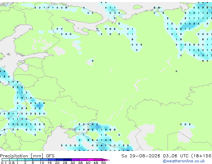The height and width of the screenshot is (164, 212).
Task: Click the legend label 45
Action: (96, 163)
